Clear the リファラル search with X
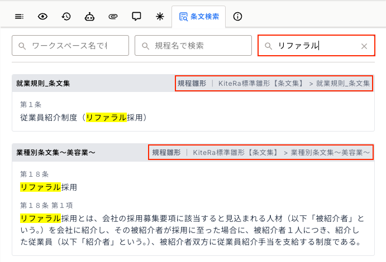The image size is (386, 262). point(364,46)
